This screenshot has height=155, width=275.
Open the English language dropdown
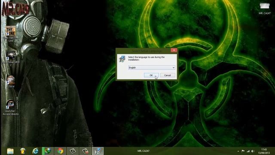click(152, 68)
